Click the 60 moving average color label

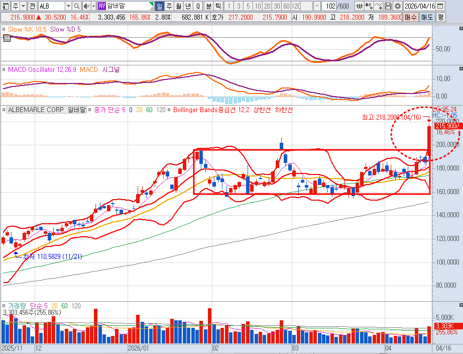click(x=149, y=110)
